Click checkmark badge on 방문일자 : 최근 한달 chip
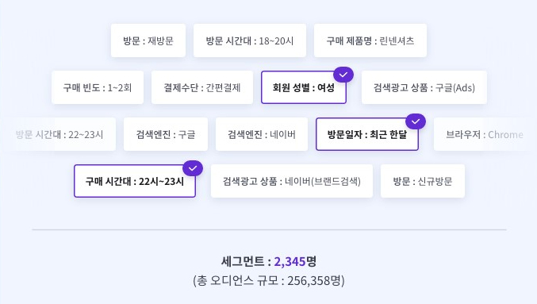 point(416,121)
